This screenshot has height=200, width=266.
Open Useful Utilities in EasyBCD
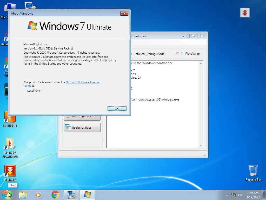coord(82,128)
